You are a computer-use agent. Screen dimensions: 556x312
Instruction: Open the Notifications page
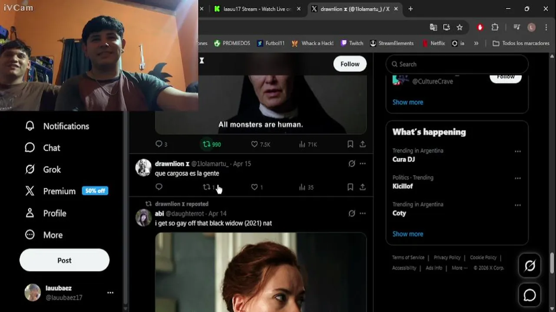click(x=57, y=126)
